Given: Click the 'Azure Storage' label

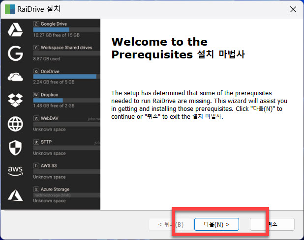Looking at the screenshot, I should click(x=55, y=189).
